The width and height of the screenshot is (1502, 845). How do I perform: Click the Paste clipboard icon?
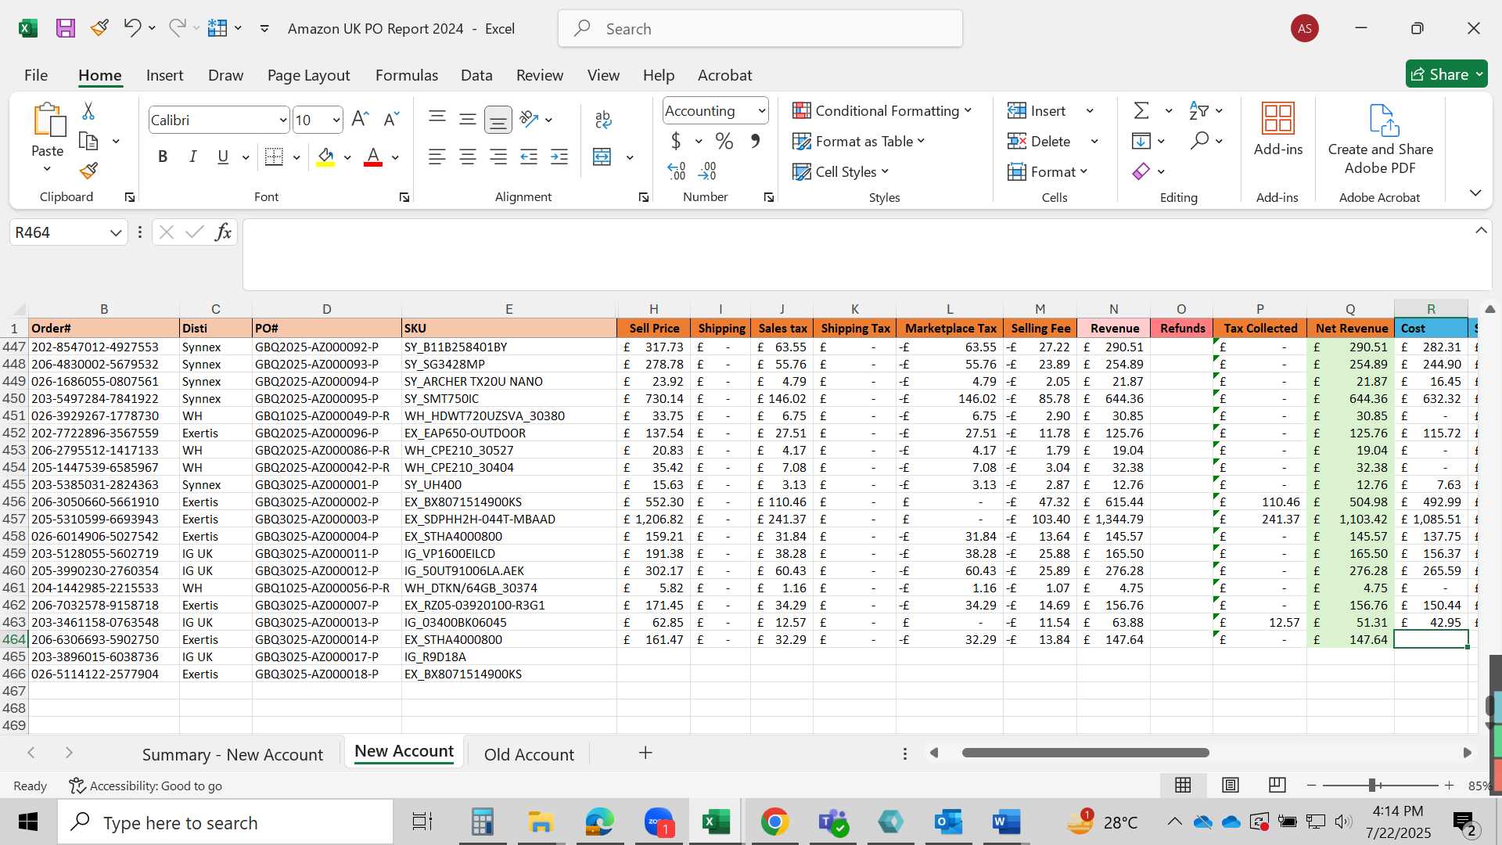point(48,120)
